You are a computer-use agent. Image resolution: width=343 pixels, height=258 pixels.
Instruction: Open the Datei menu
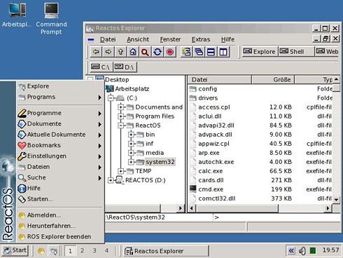click(x=108, y=39)
